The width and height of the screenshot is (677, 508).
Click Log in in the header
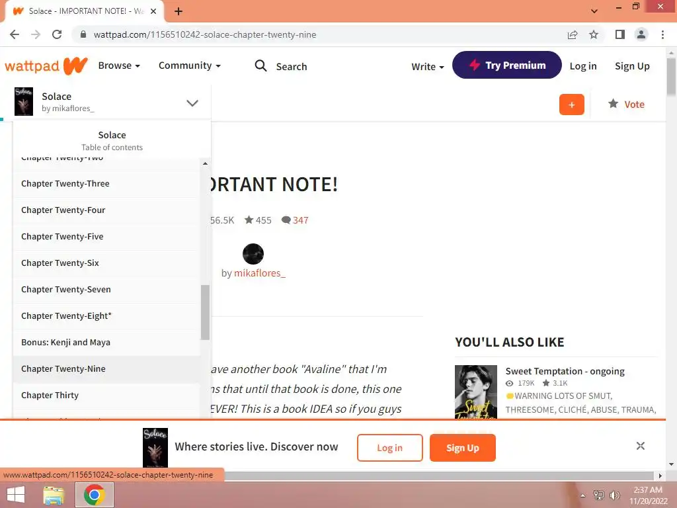[x=583, y=66]
